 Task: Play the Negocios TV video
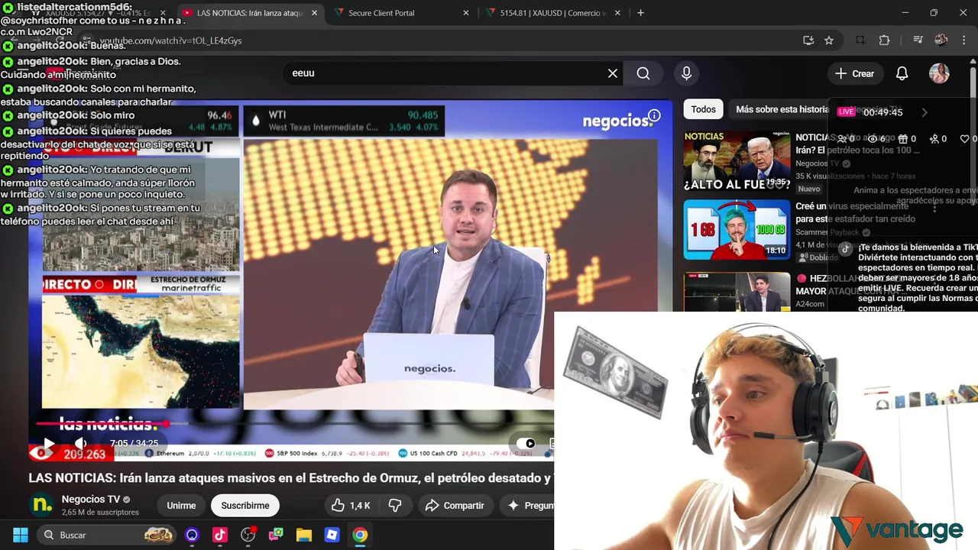(48, 443)
